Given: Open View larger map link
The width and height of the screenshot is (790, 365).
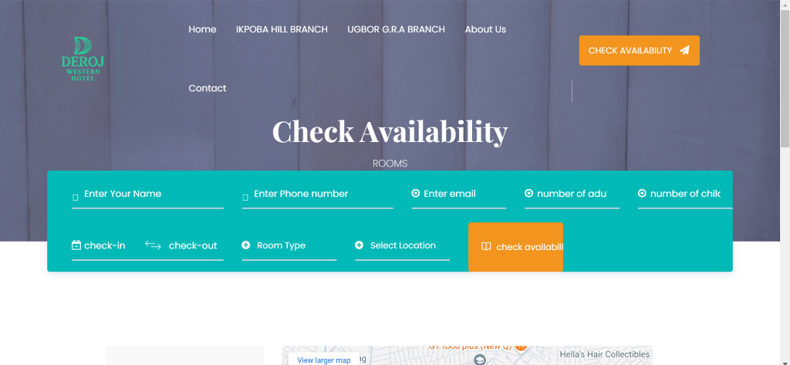Looking at the screenshot, I should [324, 360].
